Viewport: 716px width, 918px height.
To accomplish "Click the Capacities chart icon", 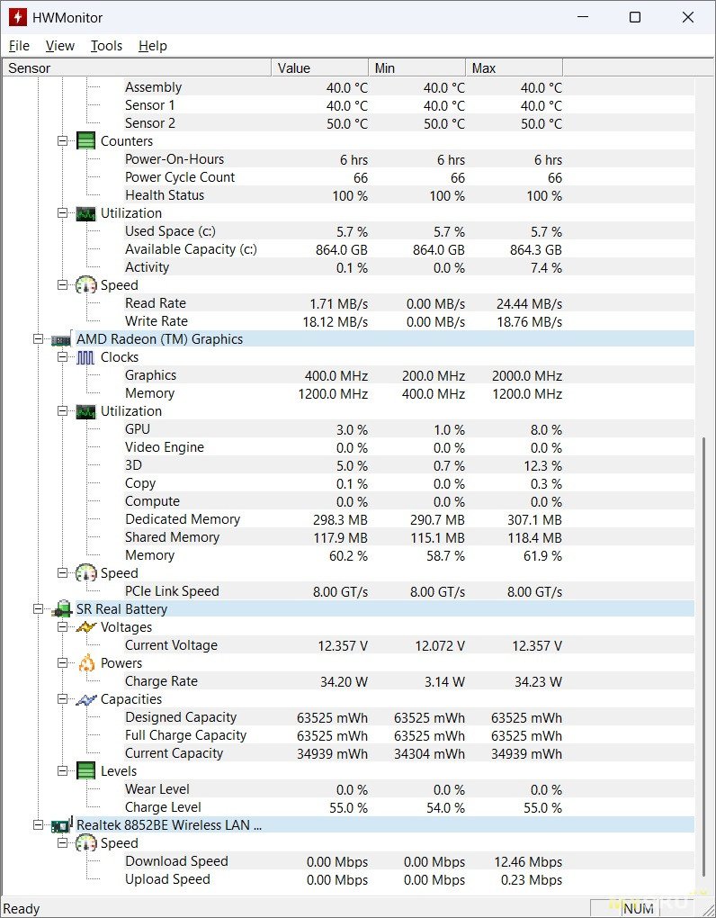I will (85, 699).
